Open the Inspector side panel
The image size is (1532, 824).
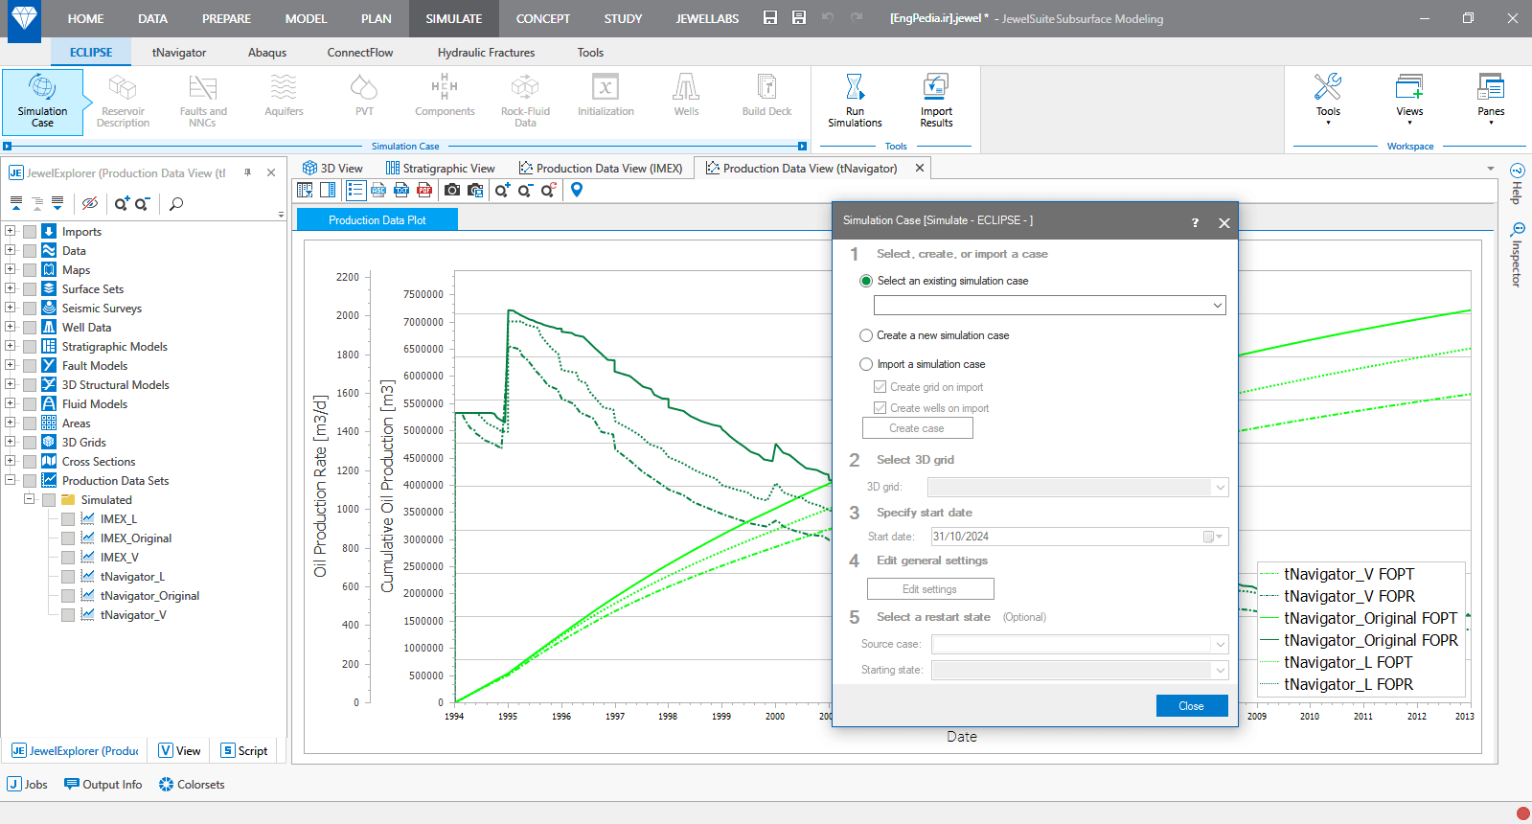point(1517,255)
